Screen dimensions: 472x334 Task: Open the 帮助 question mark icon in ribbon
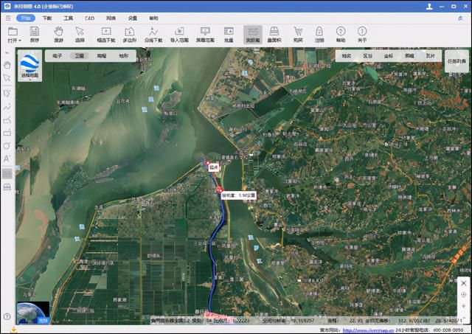pyautogui.click(x=341, y=34)
